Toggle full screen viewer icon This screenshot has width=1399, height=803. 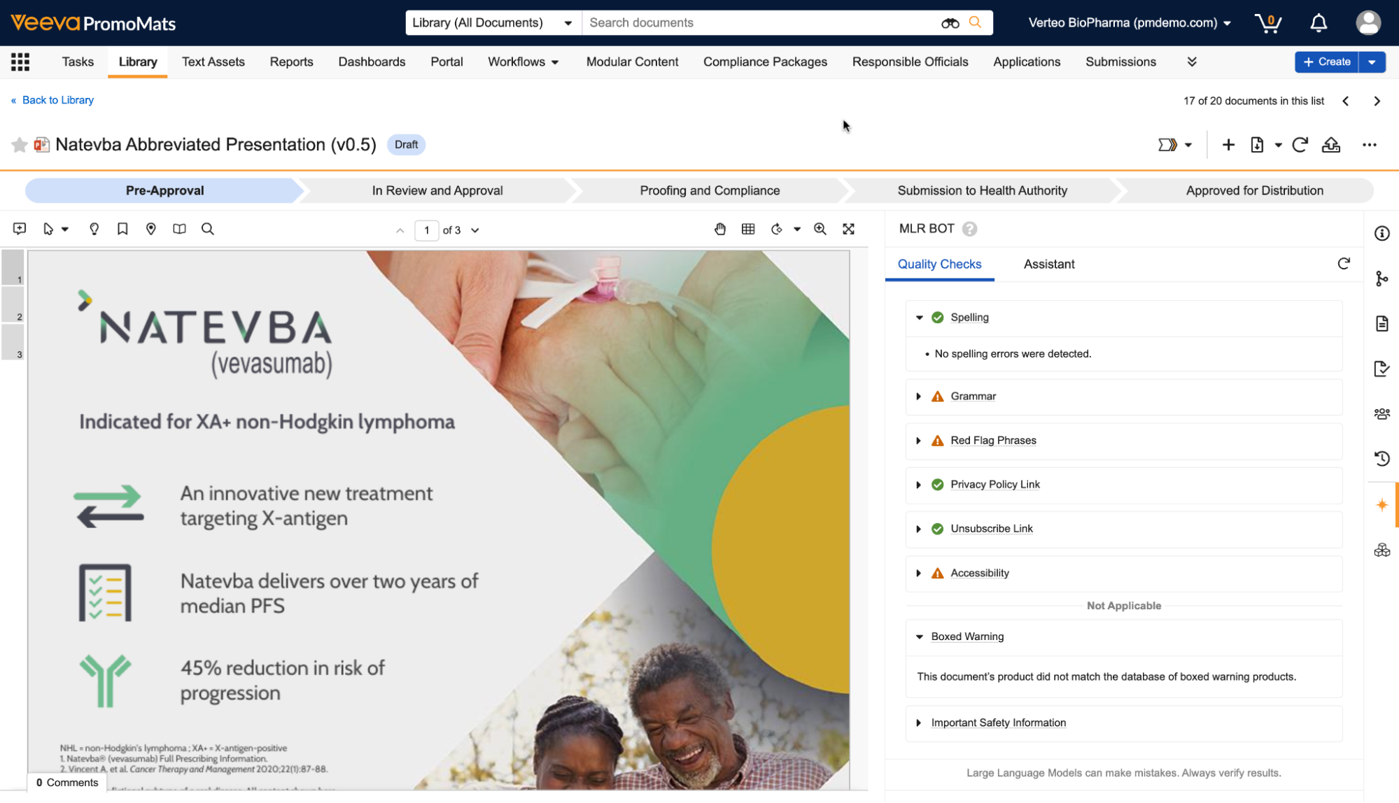pos(849,229)
